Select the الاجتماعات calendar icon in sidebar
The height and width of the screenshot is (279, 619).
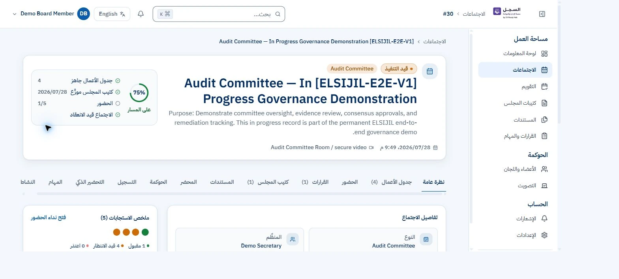click(544, 70)
